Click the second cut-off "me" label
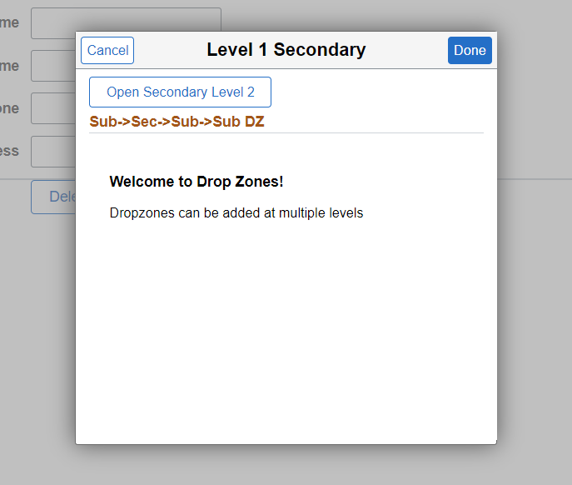This screenshot has height=485, width=572. (9, 66)
